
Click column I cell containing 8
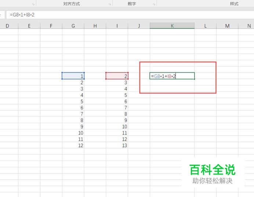(117, 114)
